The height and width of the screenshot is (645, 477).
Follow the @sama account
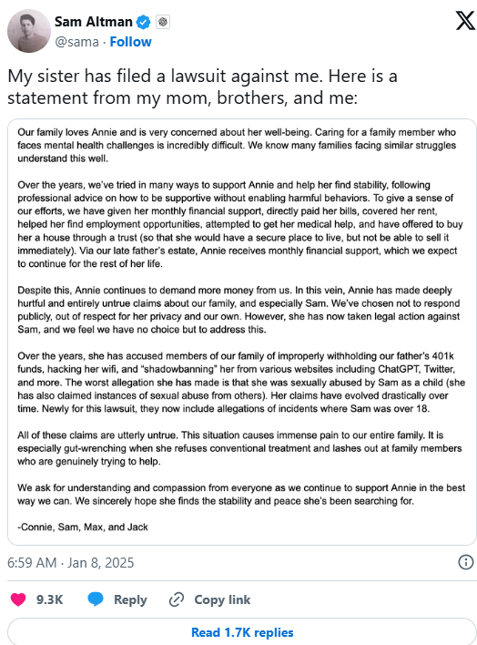tap(130, 42)
